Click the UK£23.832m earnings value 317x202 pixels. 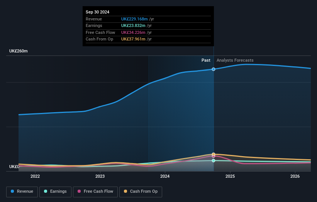[133, 25]
